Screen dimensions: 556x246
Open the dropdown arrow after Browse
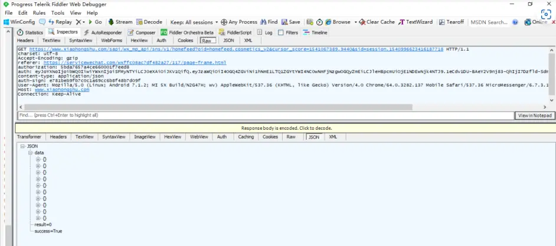[x=355, y=22]
